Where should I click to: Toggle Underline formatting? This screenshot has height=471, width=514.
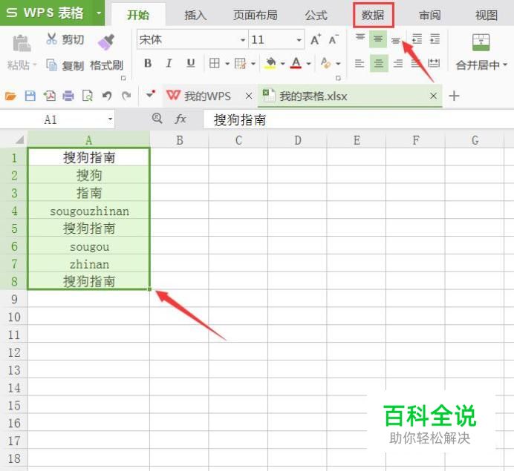[190, 63]
